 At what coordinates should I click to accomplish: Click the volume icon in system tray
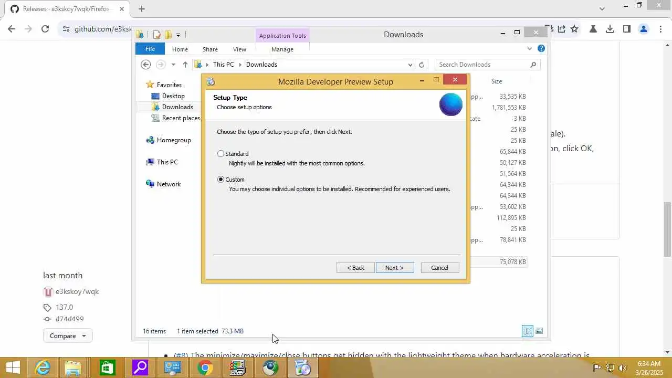point(623,367)
